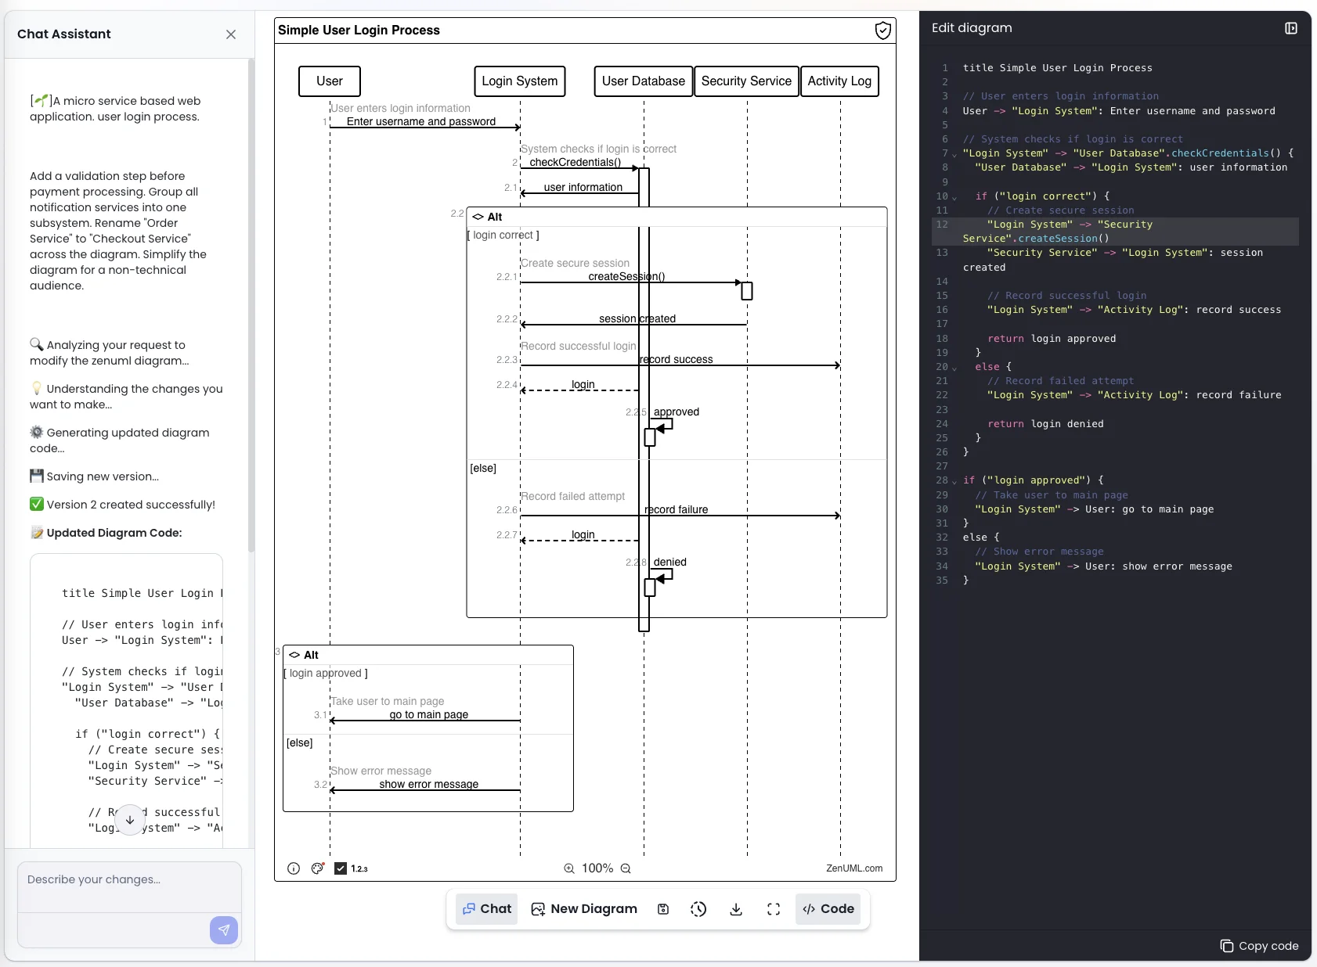Click the [ login approved ] condition

pyautogui.click(x=326, y=673)
